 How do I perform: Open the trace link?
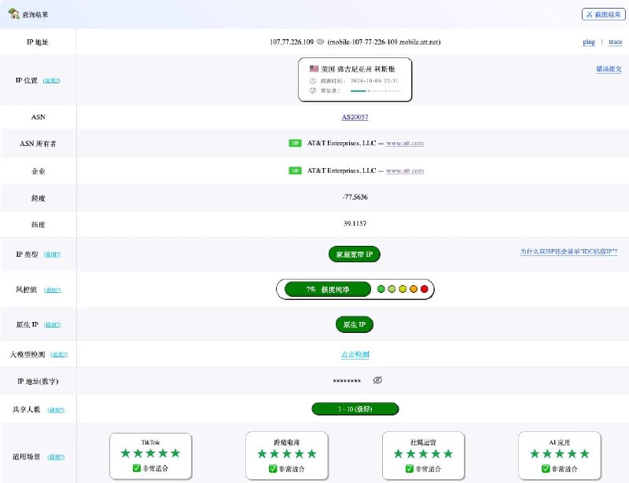point(615,42)
